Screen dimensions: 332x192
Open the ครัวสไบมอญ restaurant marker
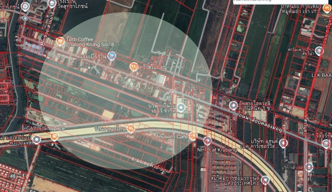(134, 67)
